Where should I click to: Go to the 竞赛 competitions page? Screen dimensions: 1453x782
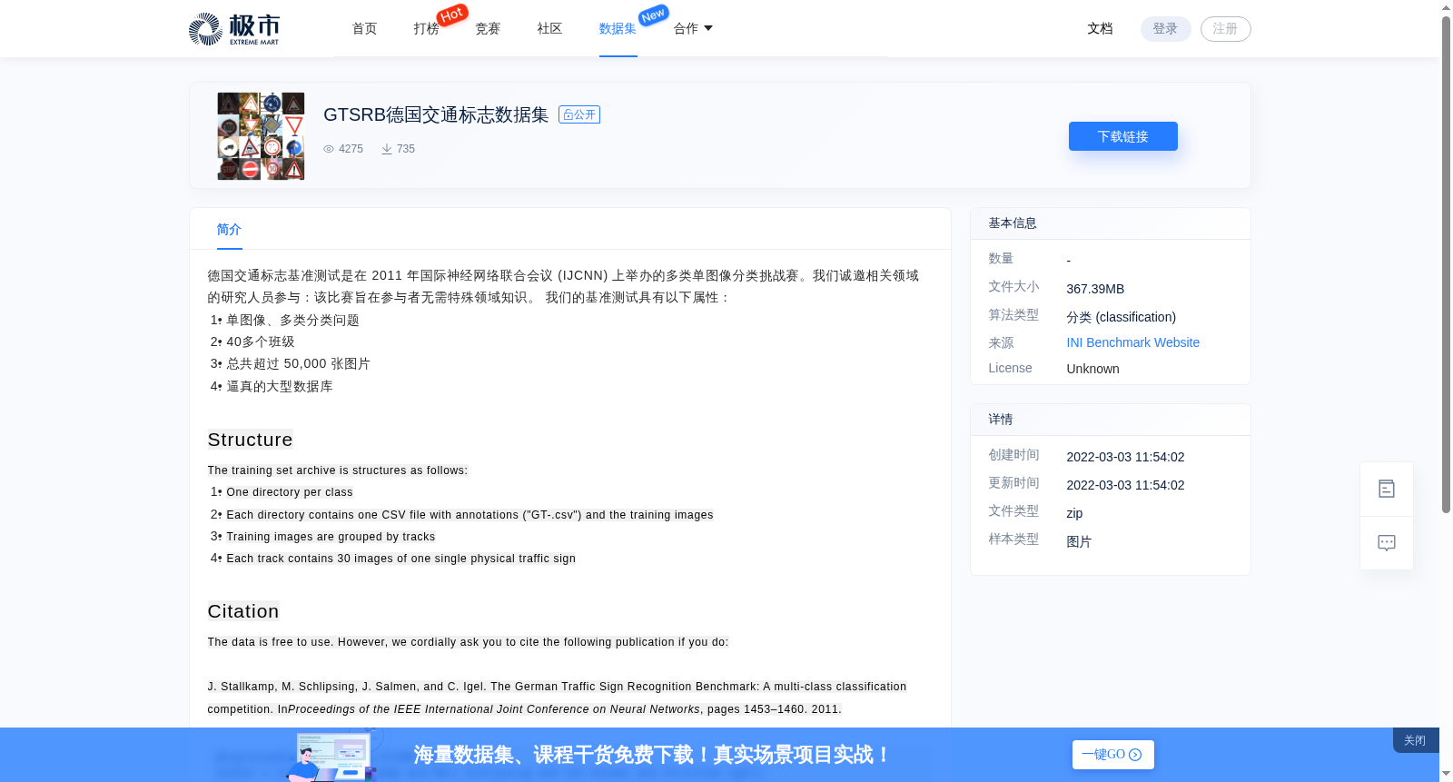pos(488,29)
